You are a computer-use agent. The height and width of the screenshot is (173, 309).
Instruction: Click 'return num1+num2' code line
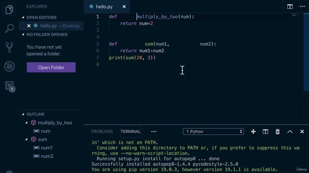click(x=142, y=51)
